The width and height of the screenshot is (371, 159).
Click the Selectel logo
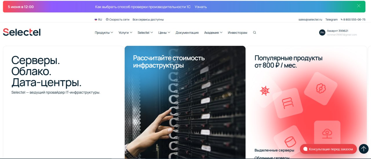point(22,32)
